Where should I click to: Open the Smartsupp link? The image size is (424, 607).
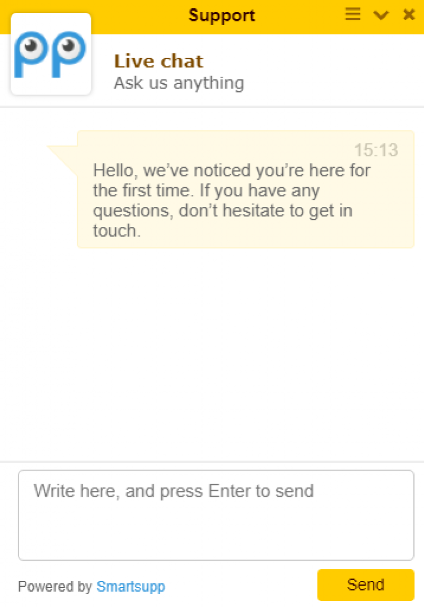pyautogui.click(x=130, y=587)
